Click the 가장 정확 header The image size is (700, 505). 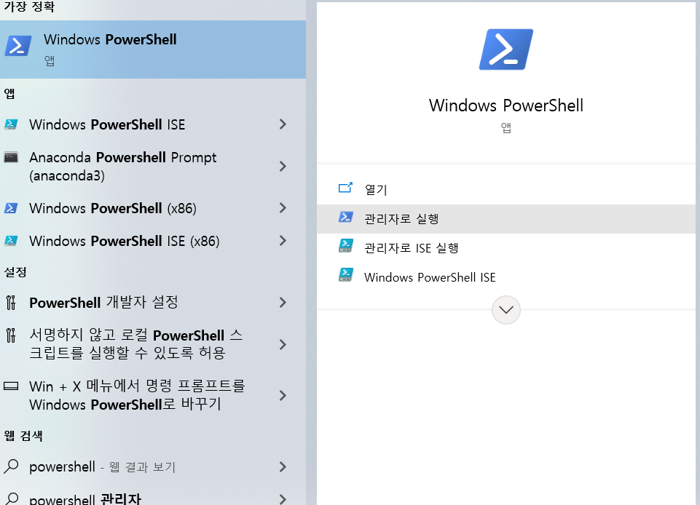[29, 7]
